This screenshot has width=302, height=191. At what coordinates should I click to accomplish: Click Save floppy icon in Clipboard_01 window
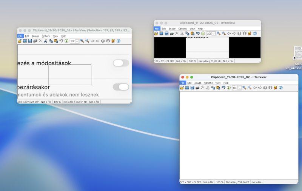click(30, 41)
